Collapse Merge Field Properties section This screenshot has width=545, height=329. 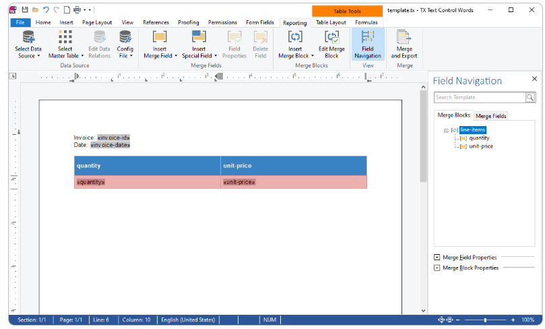tap(437, 258)
